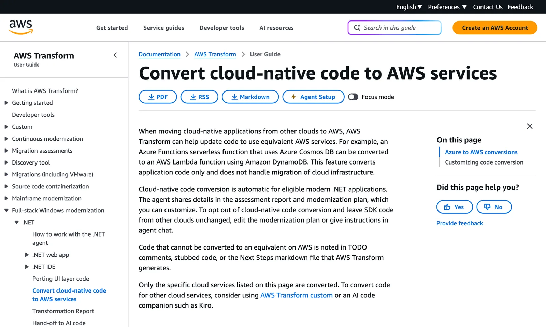This screenshot has width=546, height=327.
Task: Collapse the sidebar with the left chevron
Action: (115, 55)
